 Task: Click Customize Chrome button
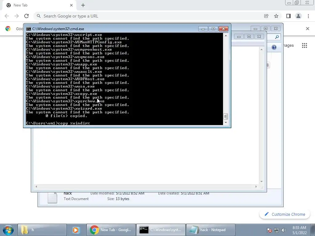point(285,214)
